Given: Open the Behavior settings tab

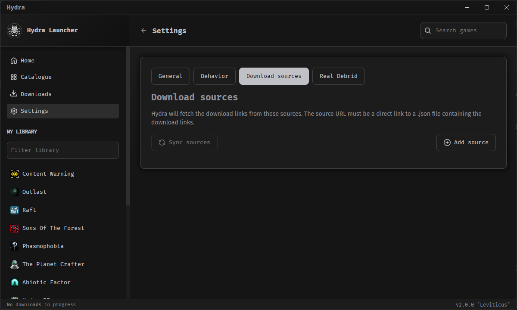Looking at the screenshot, I should [x=214, y=76].
